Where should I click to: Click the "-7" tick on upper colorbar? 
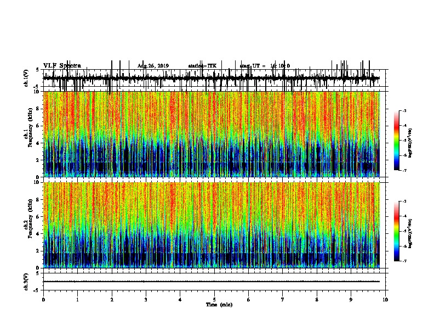pos(404,170)
